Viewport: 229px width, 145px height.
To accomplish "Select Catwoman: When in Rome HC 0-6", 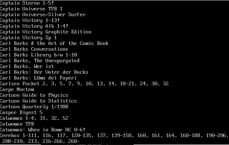I will (43, 130).
